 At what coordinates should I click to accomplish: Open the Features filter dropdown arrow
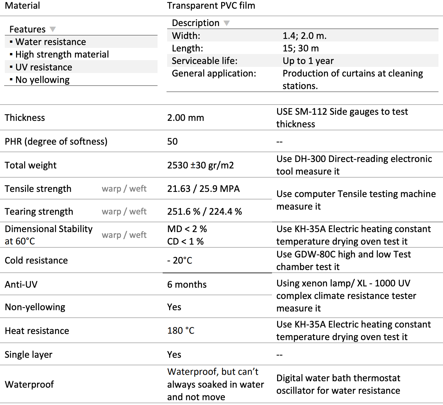click(53, 29)
